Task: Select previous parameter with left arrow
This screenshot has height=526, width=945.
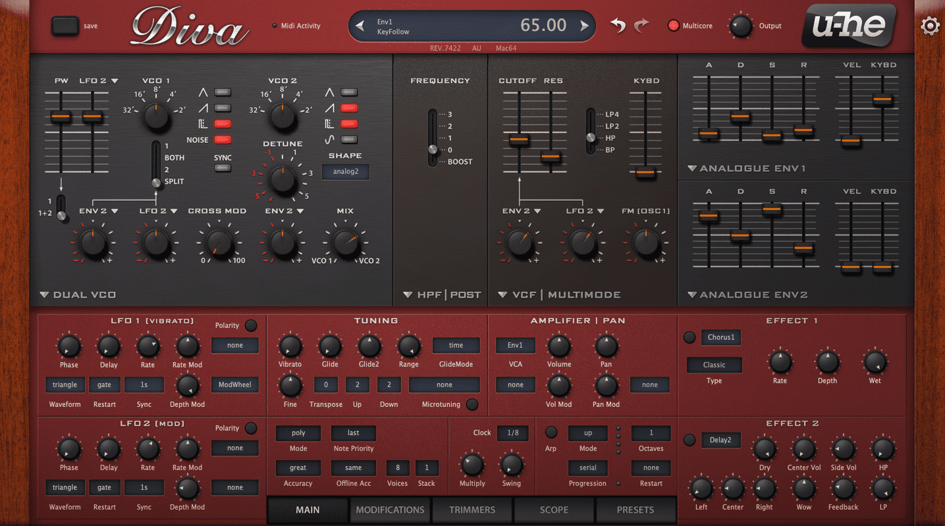Action: click(x=360, y=26)
